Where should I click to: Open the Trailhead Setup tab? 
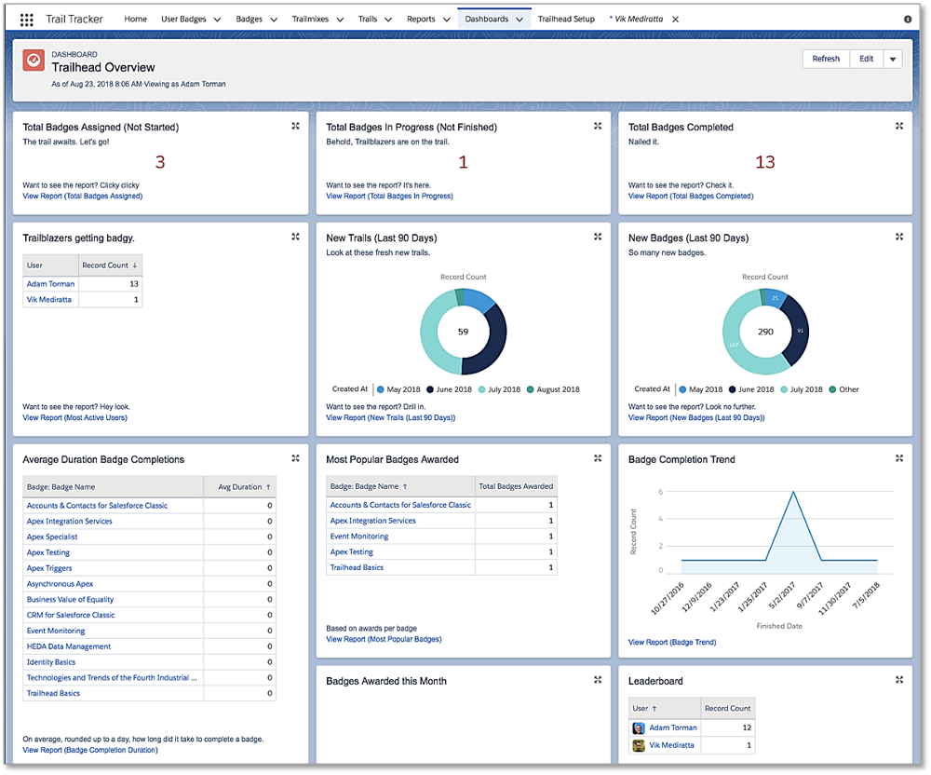click(566, 19)
